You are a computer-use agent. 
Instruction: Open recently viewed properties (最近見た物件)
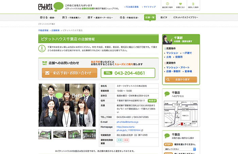(x=167, y=5)
